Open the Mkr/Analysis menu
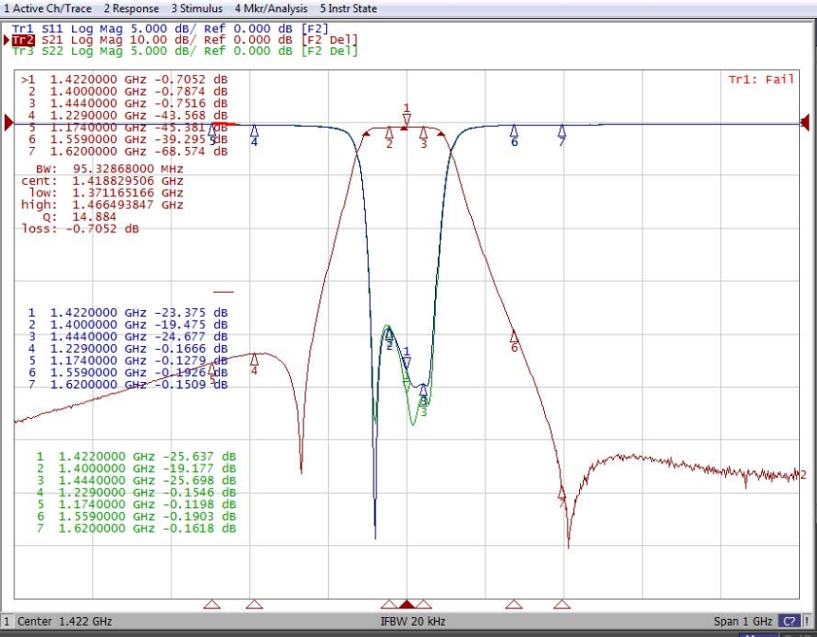Viewport: 817px width, 637px height. point(271,9)
